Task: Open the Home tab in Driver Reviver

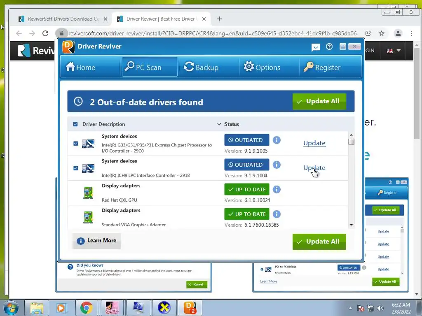Action: 81,67
